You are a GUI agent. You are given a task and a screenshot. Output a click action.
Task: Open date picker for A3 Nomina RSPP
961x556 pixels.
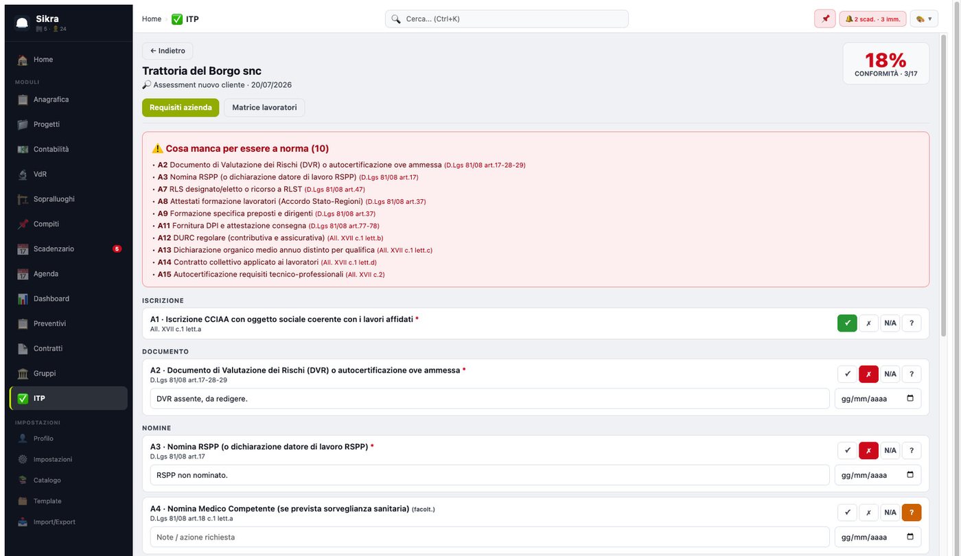pyautogui.click(x=910, y=474)
